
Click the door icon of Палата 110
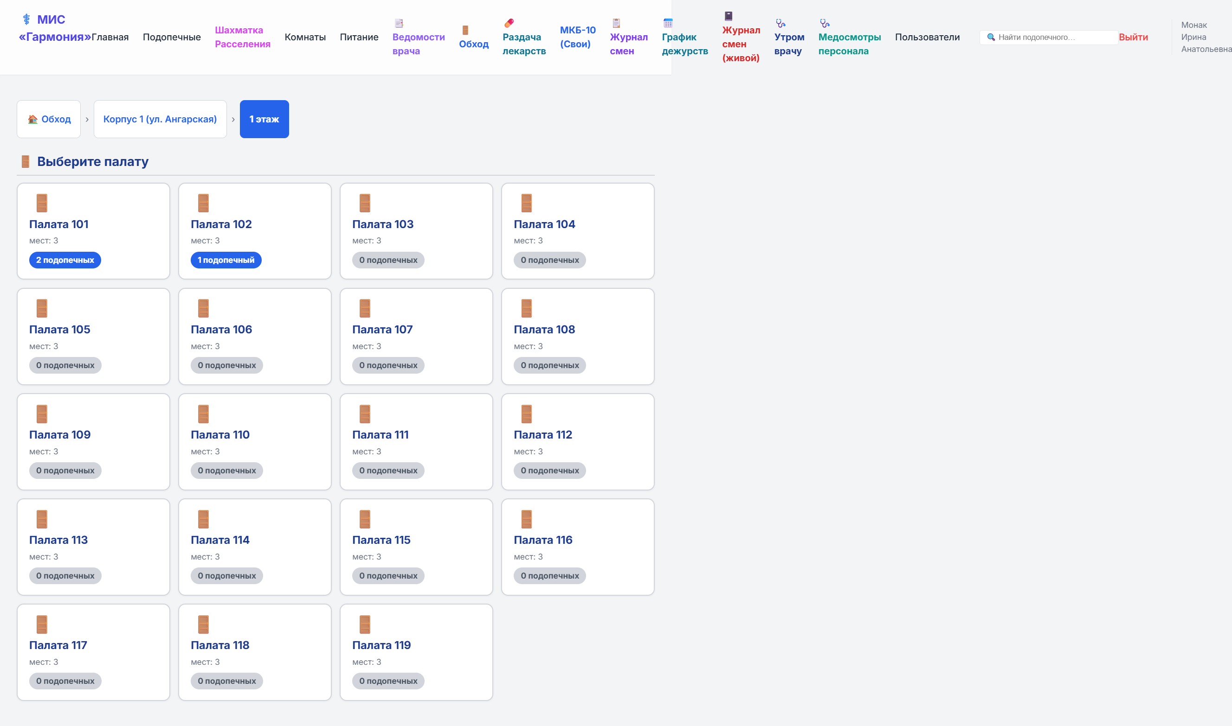203,414
